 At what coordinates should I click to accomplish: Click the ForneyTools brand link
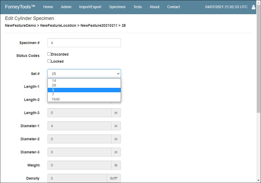(20, 7)
